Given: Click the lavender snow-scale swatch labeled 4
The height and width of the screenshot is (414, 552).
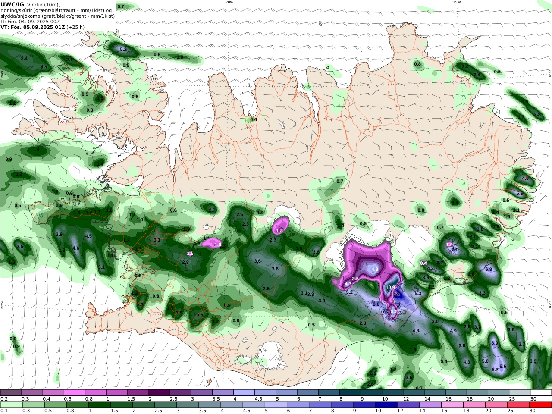Looking at the screenshot, I should [244, 392].
